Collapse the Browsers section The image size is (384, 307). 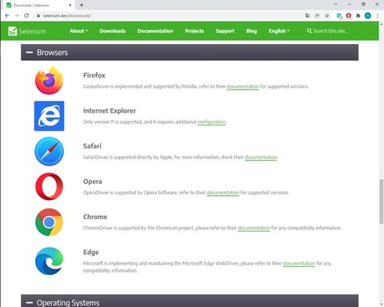30,53
